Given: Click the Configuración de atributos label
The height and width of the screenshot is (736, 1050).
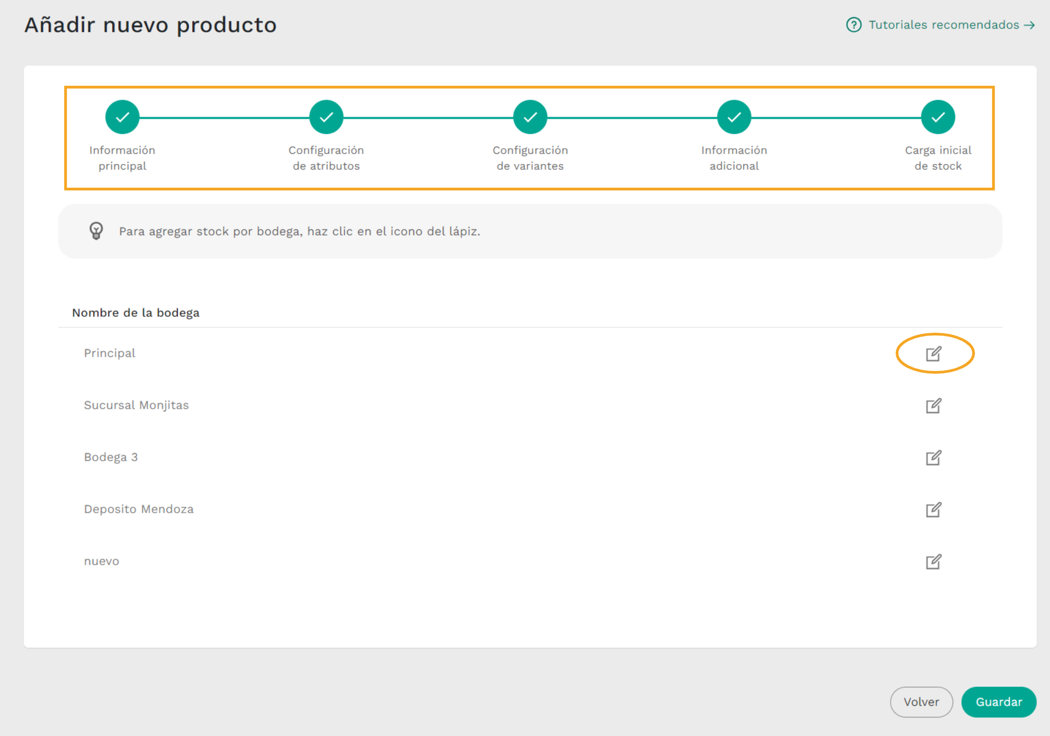Looking at the screenshot, I should (326, 158).
